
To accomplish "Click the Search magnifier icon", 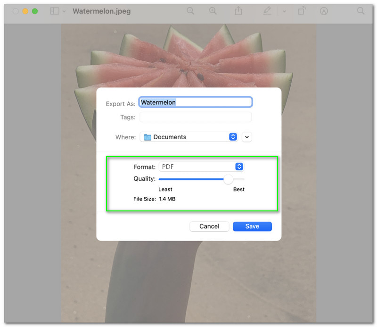I will [361, 11].
